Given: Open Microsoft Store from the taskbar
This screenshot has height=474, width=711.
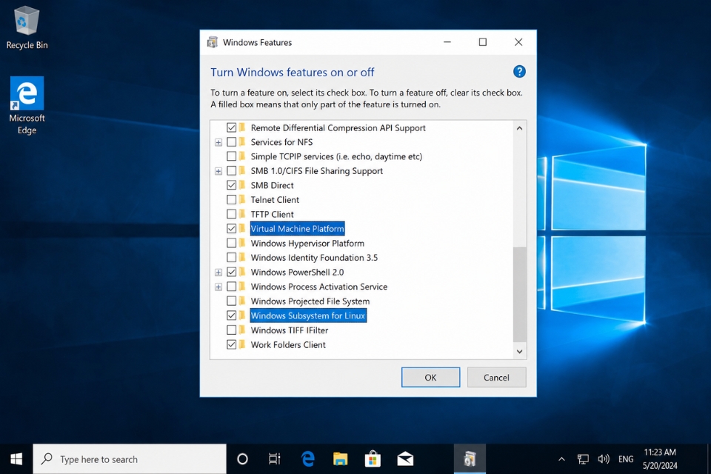Looking at the screenshot, I should tap(373, 459).
